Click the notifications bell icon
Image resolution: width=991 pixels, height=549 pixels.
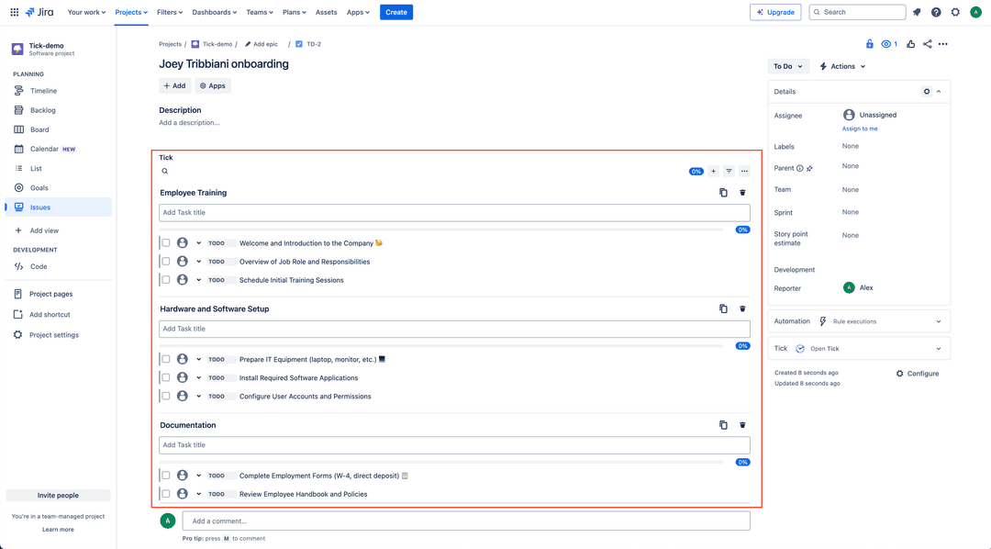point(916,12)
